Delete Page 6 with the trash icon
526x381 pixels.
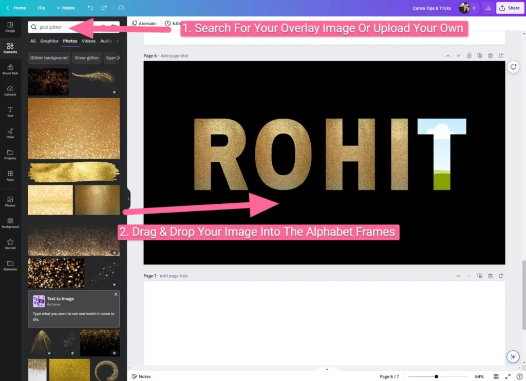(491, 55)
